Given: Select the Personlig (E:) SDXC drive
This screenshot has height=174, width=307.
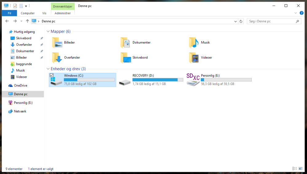Looking at the screenshot, I should pos(219,80).
